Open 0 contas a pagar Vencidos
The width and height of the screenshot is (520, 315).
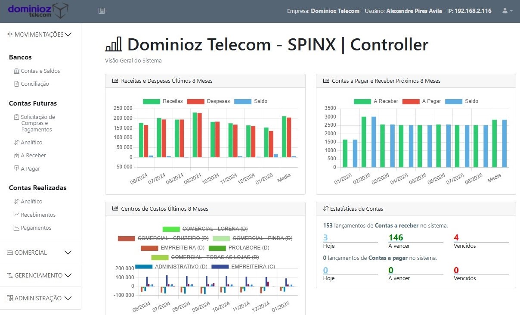tap(456, 270)
